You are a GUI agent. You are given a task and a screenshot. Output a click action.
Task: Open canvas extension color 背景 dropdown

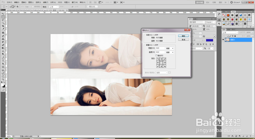click(x=162, y=73)
